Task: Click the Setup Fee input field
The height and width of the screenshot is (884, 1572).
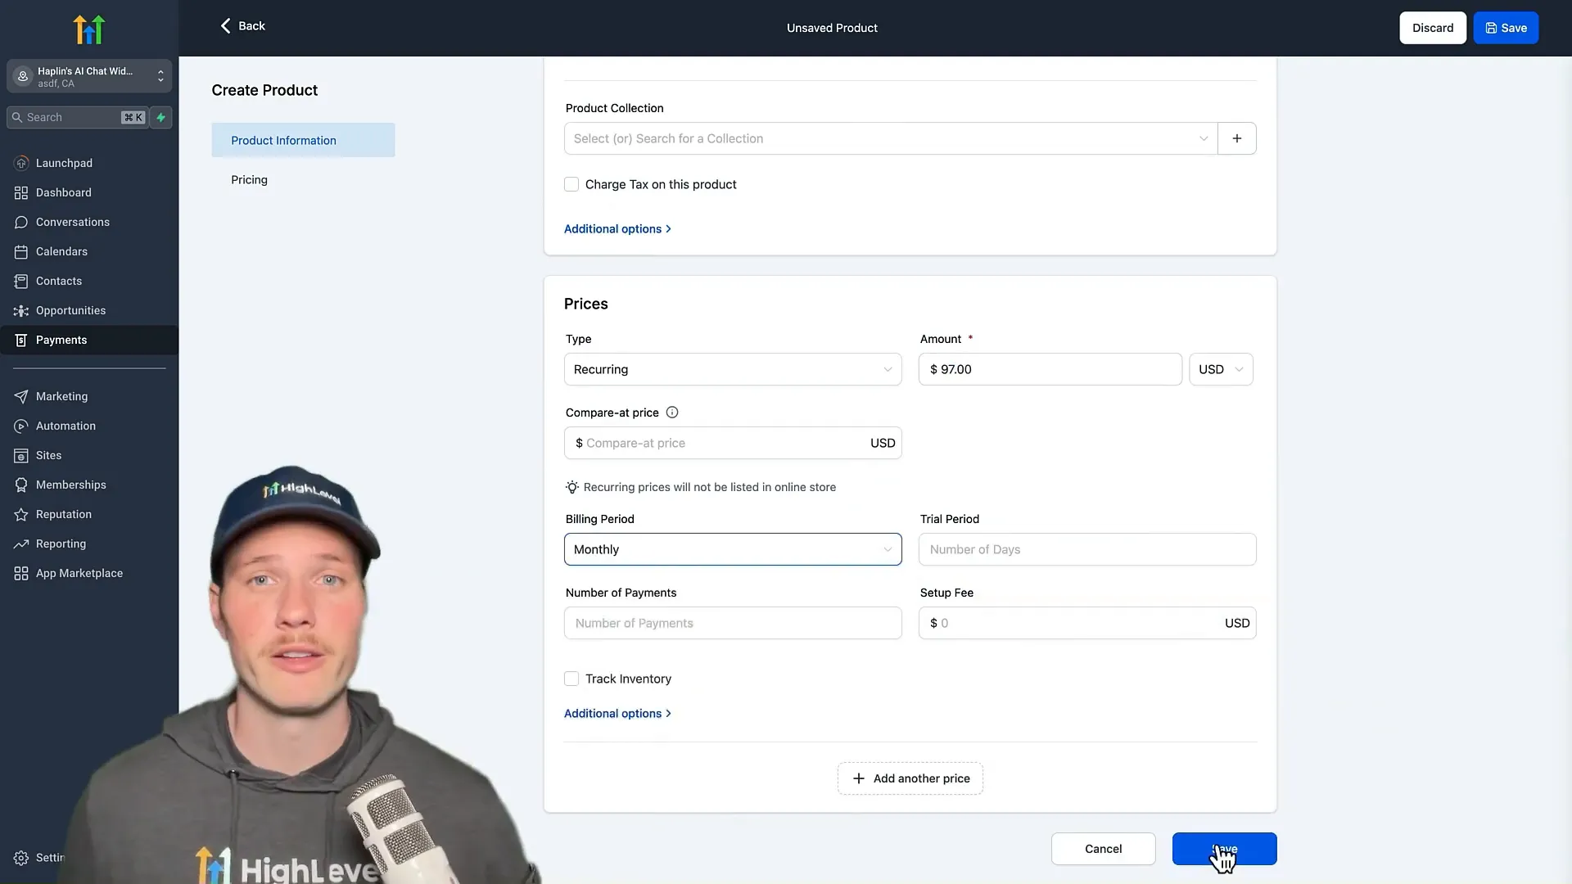Action: point(1087,623)
